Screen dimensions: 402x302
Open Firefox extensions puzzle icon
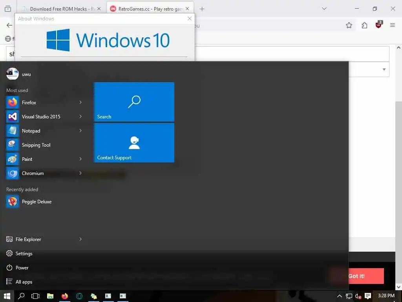365,25
